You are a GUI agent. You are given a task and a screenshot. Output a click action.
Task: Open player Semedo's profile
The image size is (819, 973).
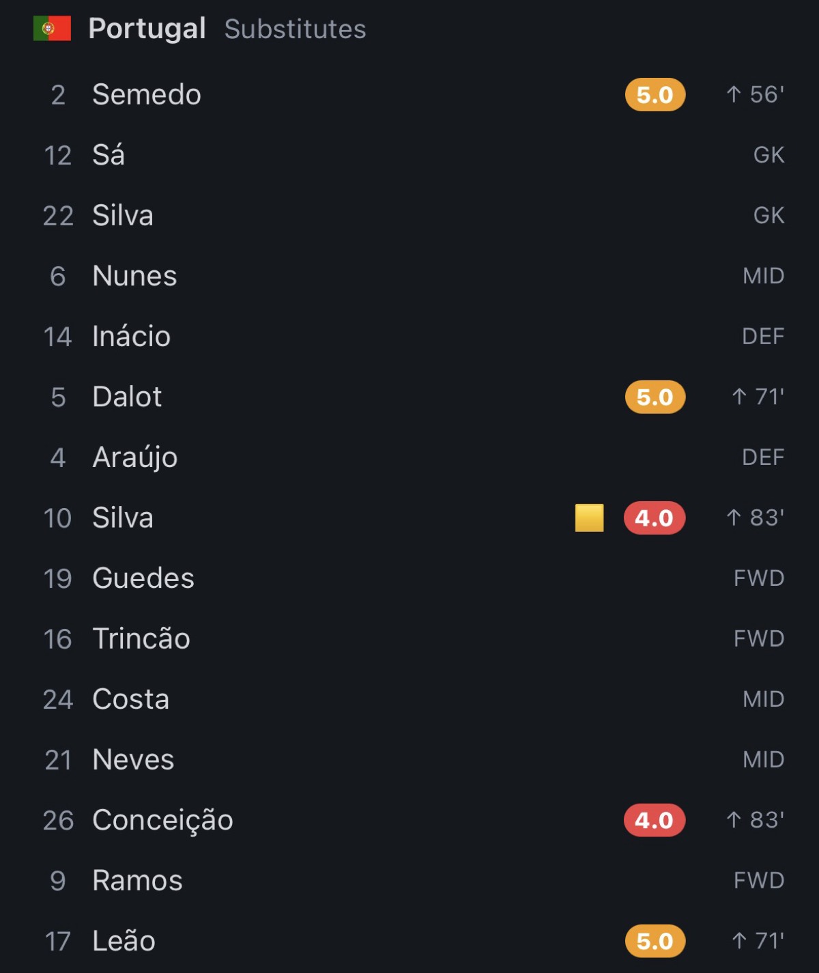[409, 95]
